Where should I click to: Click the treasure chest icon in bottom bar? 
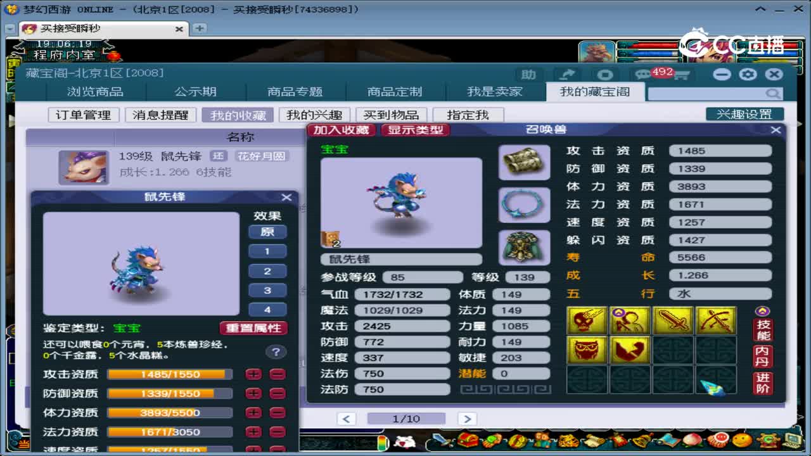468,440
